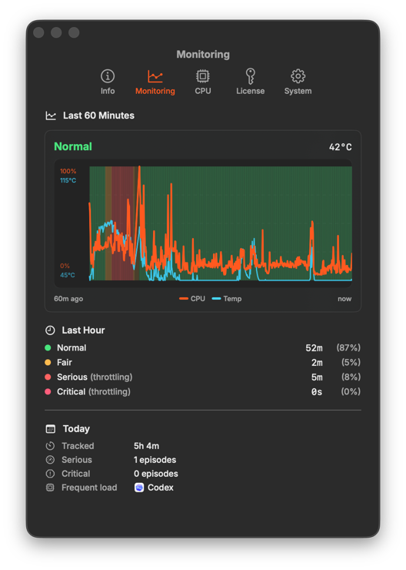This screenshot has height=570, width=406.
Task: Click the Serious row 5m value
Action: click(x=317, y=377)
